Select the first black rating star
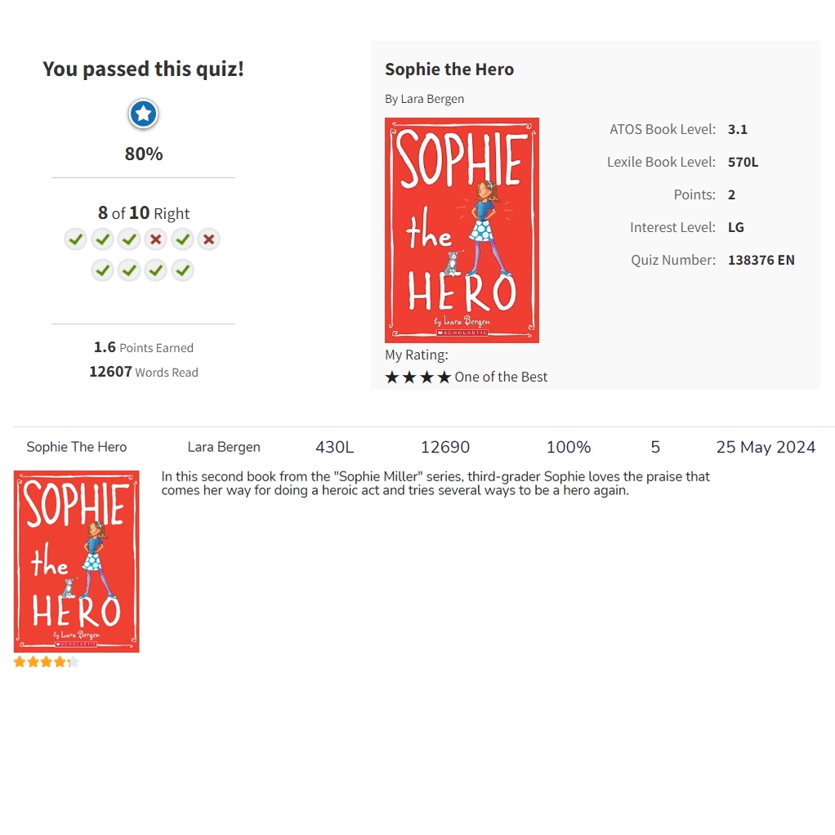Image resolution: width=835 pixels, height=835 pixels. click(392, 377)
